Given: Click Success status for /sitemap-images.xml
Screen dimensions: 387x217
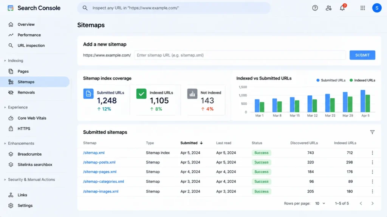Looking at the screenshot, I should [x=262, y=191].
